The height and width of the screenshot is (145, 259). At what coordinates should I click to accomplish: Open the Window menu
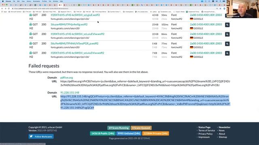click(x=55, y=1)
